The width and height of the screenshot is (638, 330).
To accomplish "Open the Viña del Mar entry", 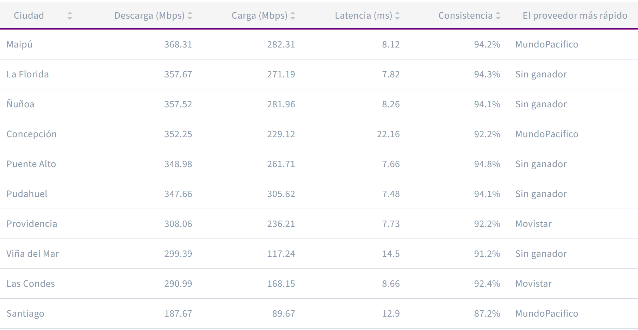I will [x=33, y=254].
